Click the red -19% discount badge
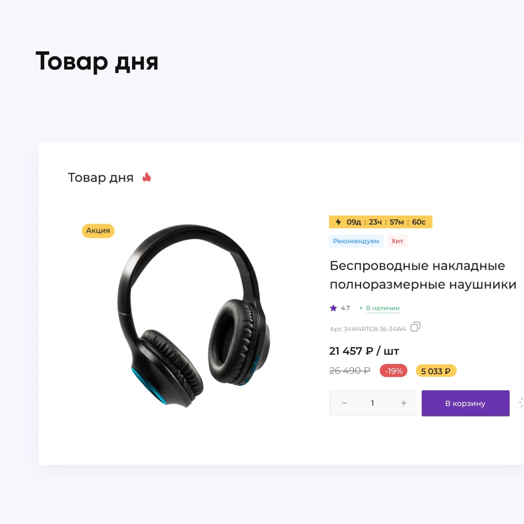Viewport: 524px width, 524px height. pyautogui.click(x=394, y=371)
